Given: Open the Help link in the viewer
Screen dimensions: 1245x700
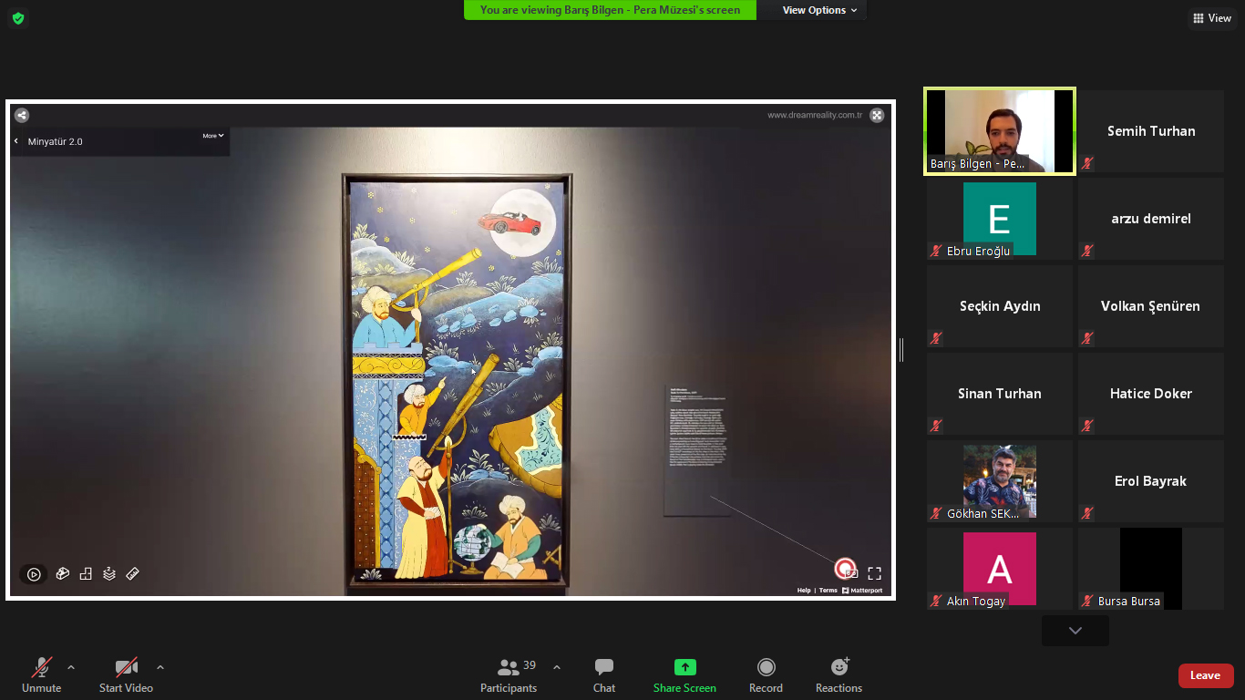Looking at the screenshot, I should click(804, 591).
